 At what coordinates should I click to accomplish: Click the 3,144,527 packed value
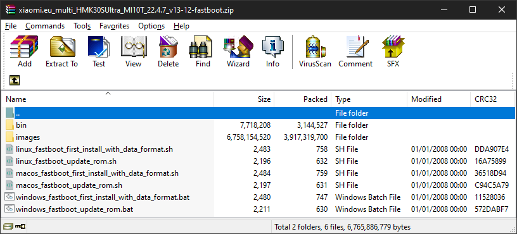point(312,125)
